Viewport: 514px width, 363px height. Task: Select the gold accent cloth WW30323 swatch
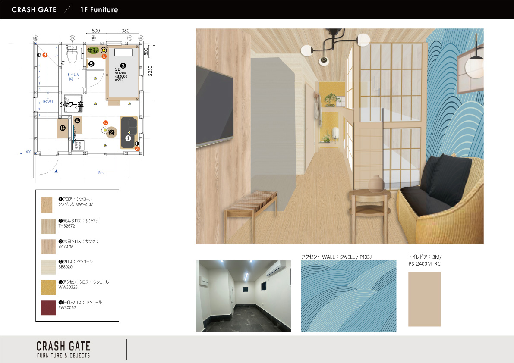point(48,288)
